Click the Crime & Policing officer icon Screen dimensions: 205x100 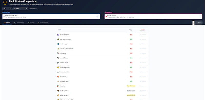[58, 81]
